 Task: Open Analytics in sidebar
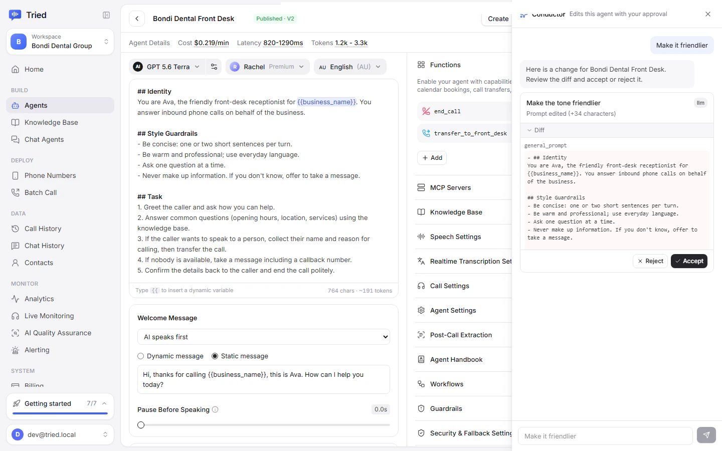(x=60, y=299)
